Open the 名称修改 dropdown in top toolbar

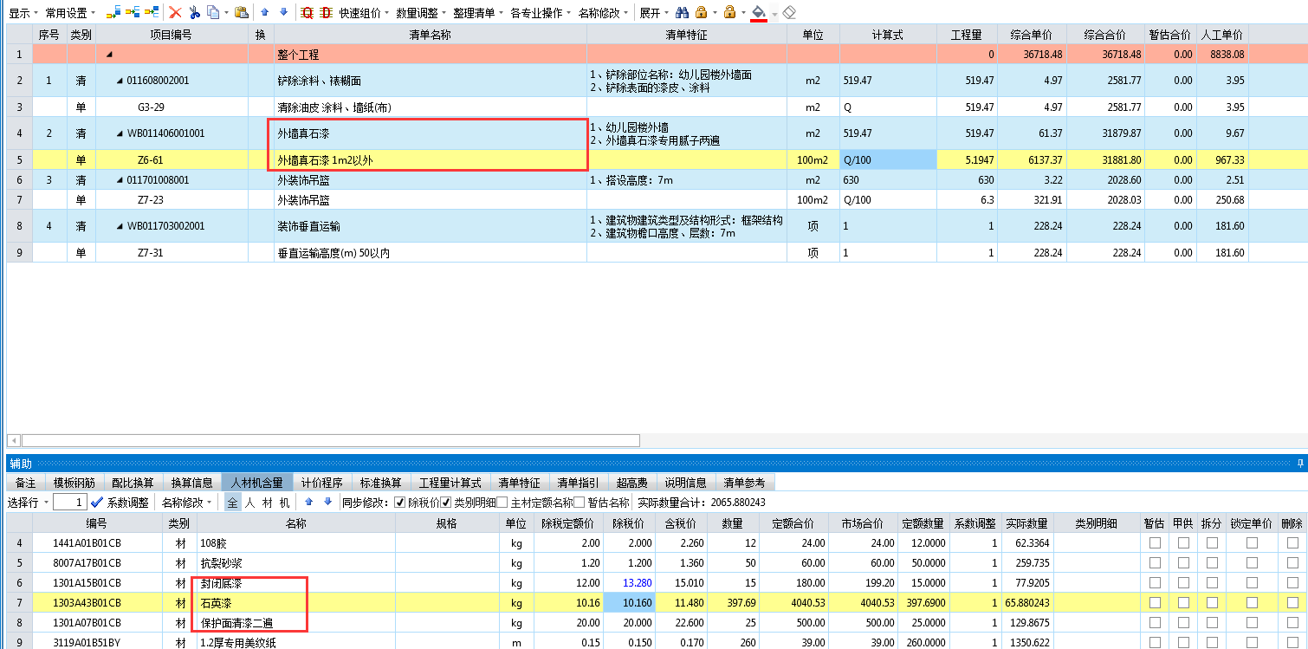click(x=603, y=13)
